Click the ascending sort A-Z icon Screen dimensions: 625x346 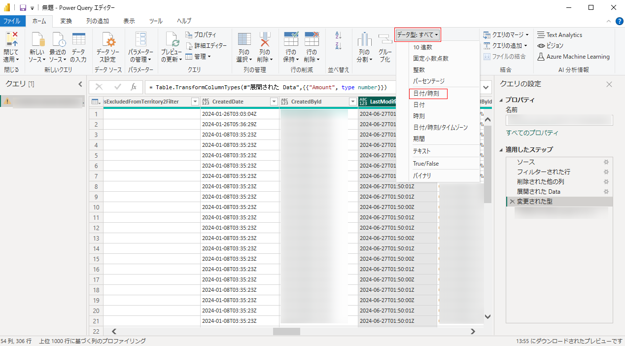(x=338, y=35)
